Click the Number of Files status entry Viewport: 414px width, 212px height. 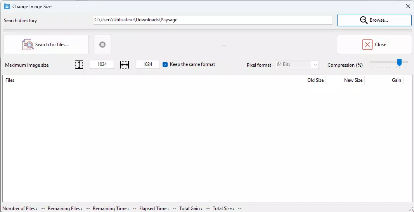[x=24, y=208]
